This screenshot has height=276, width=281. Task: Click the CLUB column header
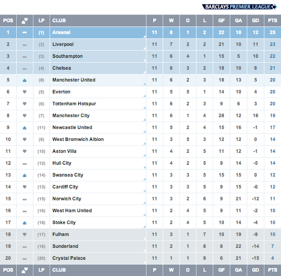[59, 21]
